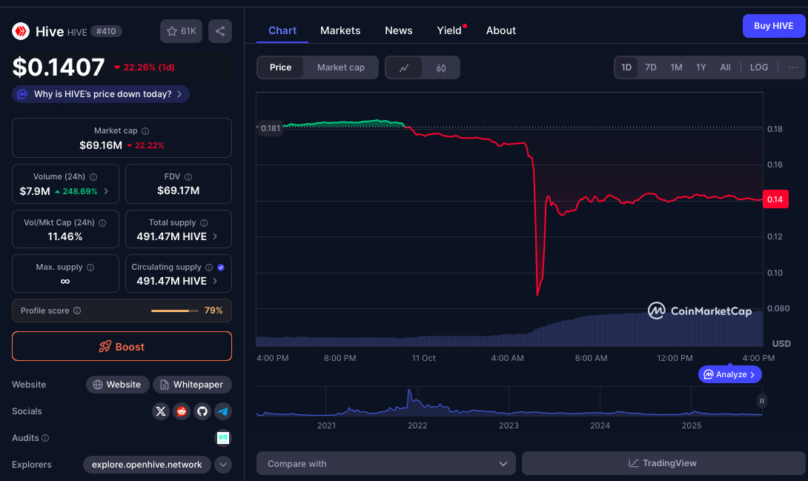Click the Boost button
This screenshot has height=481, width=808.
(x=122, y=346)
